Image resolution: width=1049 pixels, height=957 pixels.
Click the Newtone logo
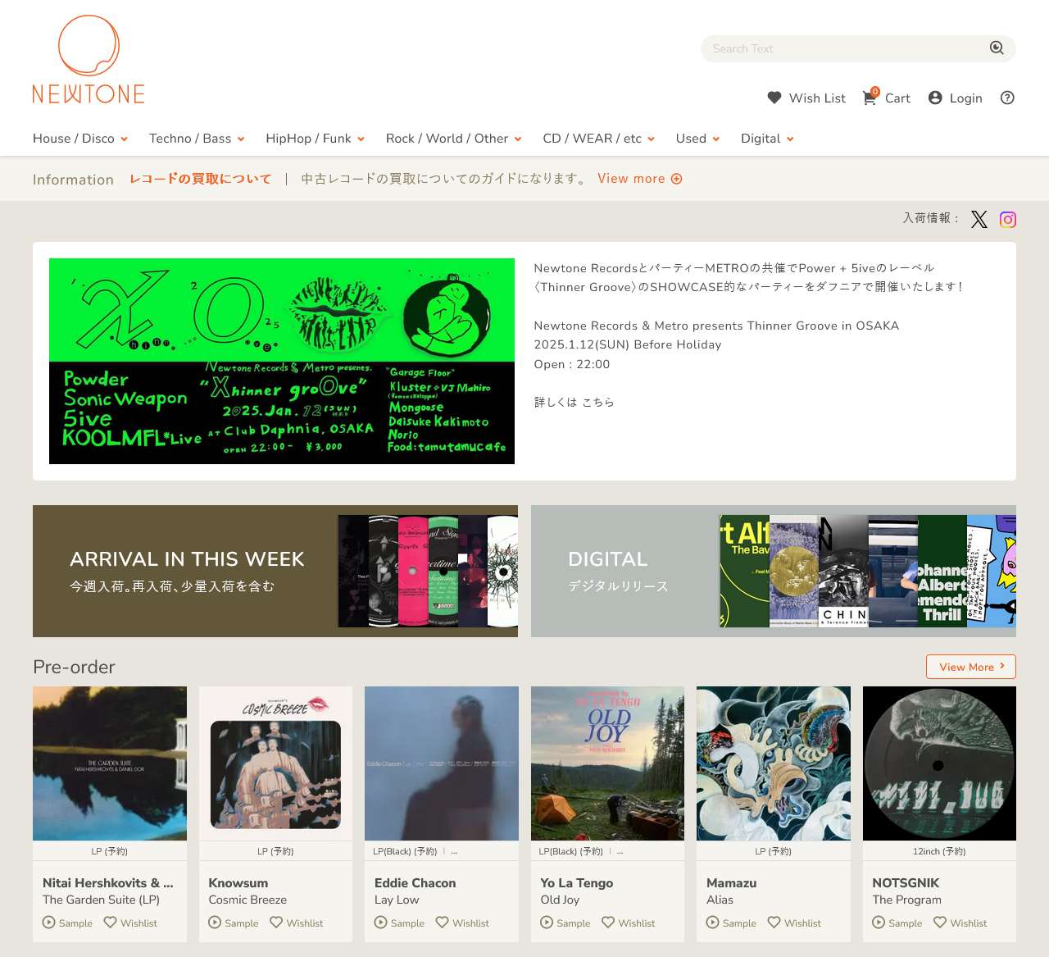pyautogui.click(x=89, y=60)
